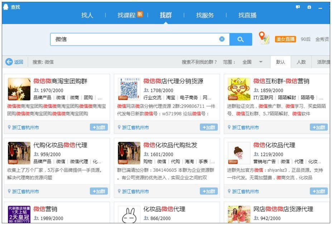Click 浙江省杭州市 location under 微信微商淘宝团购群
The height and width of the screenshot is (225, 332).
[x=25, y=128]
